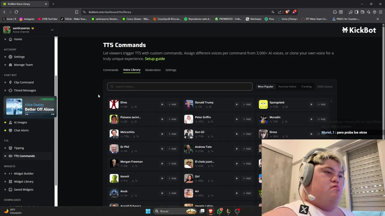Open Brave browser from the taskbar
The height and width of the screenshot is (216, 385).
tap(211, 211)
